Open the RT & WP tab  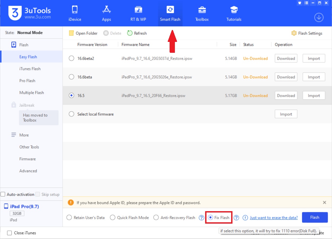pyautogui.click(x=138, y=13)
